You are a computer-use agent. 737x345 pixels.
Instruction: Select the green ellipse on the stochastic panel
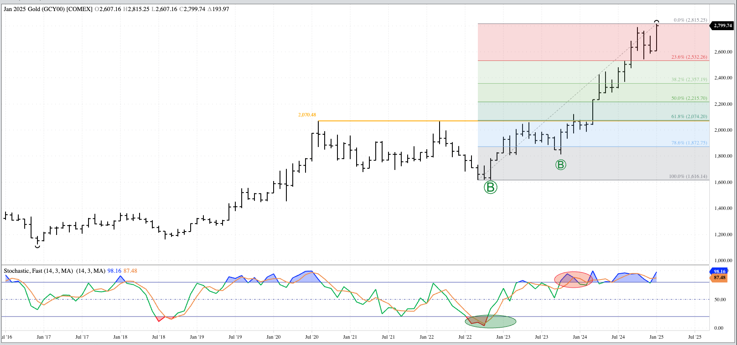(x=490, y=322)
